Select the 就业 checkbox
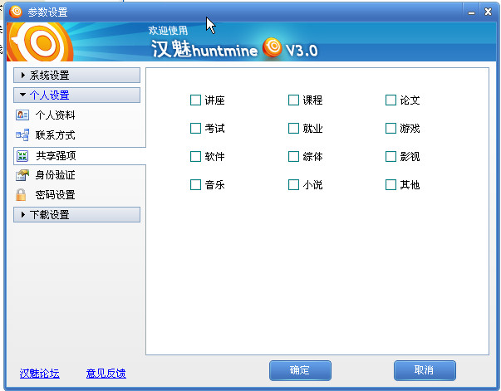Viewport: 501px width, 391px height. pos(293,129)
